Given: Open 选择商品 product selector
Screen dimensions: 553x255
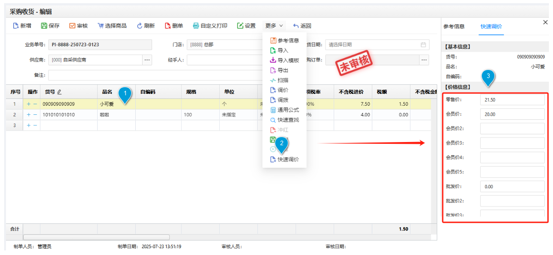Looking at the screenshot, I should tap(112, 26).
